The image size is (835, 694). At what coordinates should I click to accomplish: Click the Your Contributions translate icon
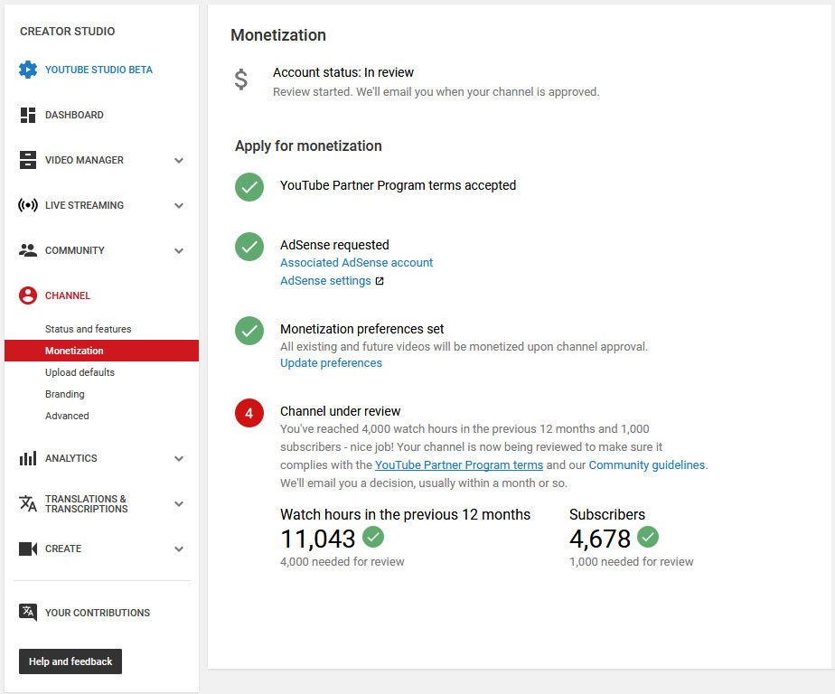click(x=28, y=613)
